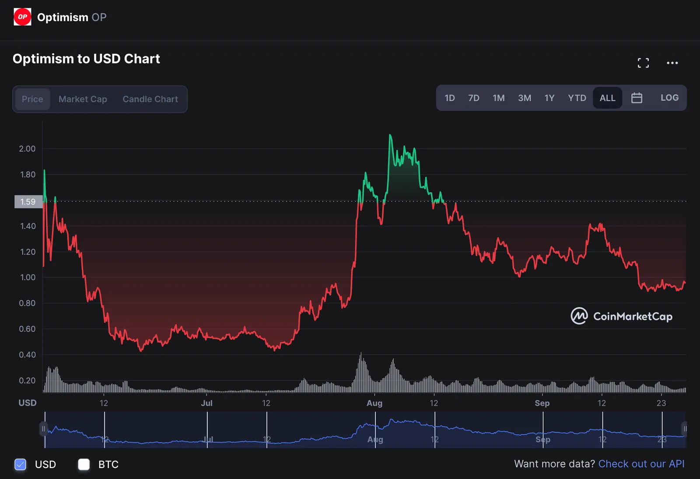Image resolution: width=700 pixels, height=479 pixels.
Task: Click the Optimism OP logo icon
Action: click(22, 17)
